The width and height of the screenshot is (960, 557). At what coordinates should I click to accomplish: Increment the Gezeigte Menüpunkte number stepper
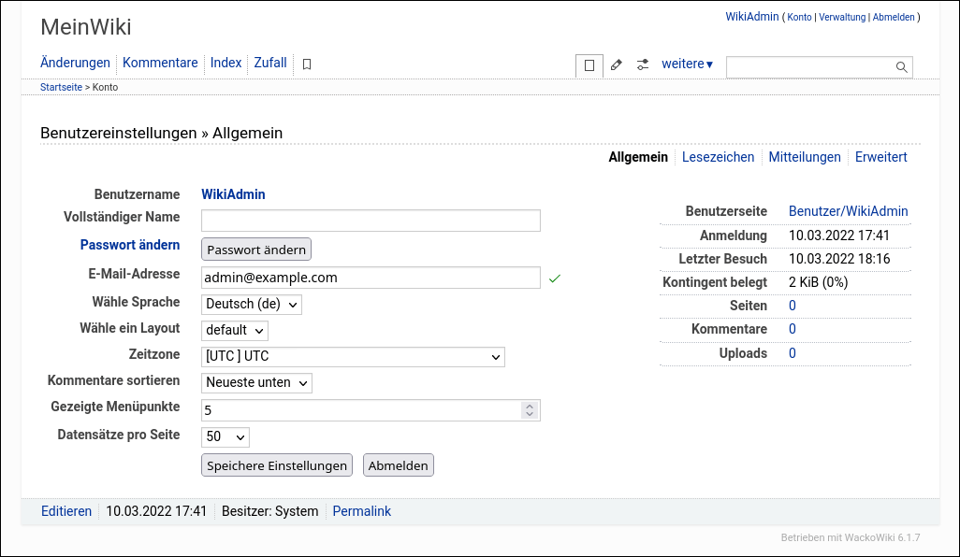(529, 405)
